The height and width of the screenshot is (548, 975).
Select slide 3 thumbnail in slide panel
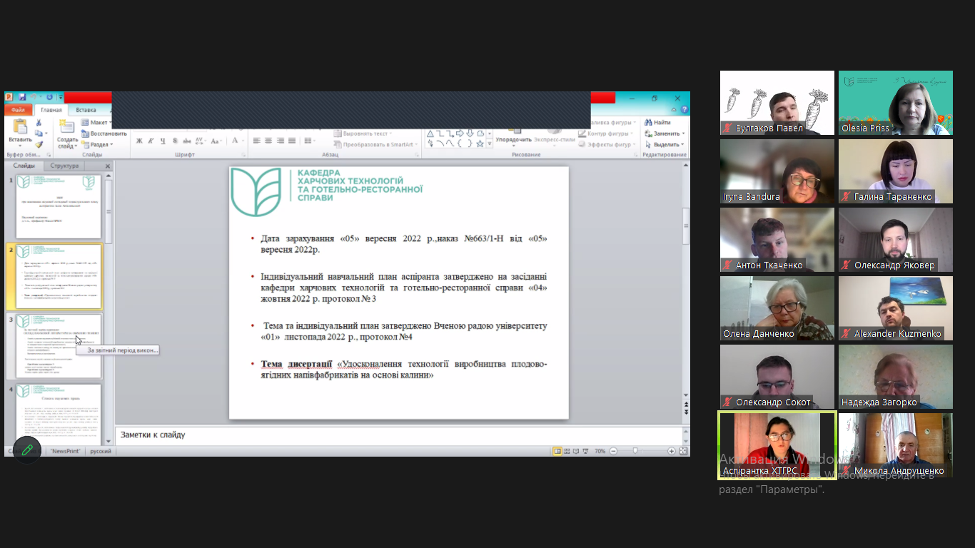[x=59, y=347]
